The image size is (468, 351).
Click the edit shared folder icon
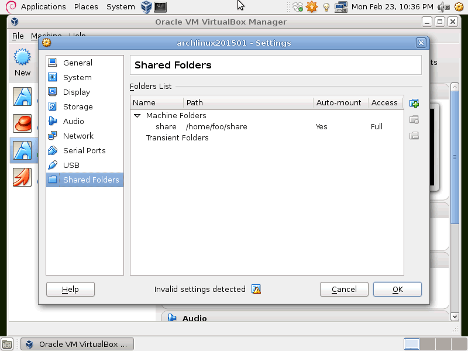[x=414, y=120]
